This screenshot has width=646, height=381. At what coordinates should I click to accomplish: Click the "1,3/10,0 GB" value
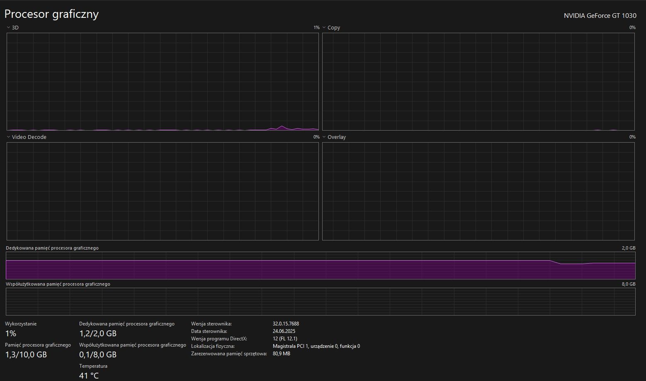(x=26, y=355)
